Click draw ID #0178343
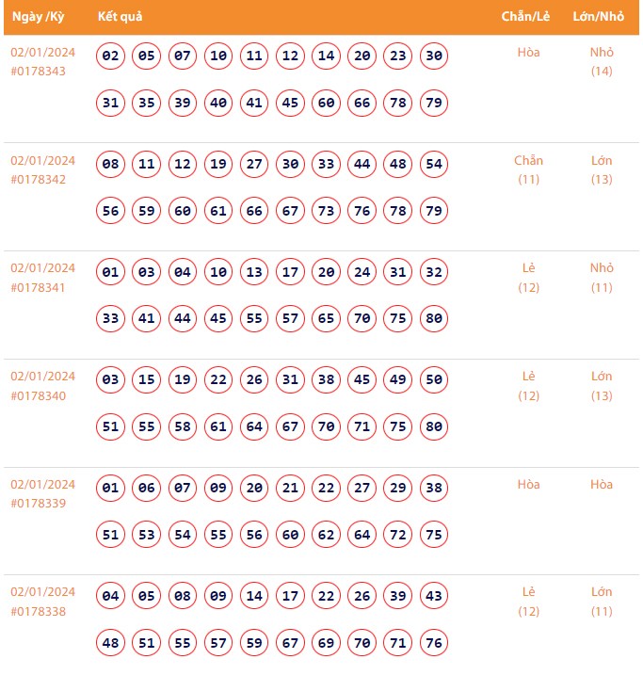Screen dimensions: 643x675 coord(39,71)
